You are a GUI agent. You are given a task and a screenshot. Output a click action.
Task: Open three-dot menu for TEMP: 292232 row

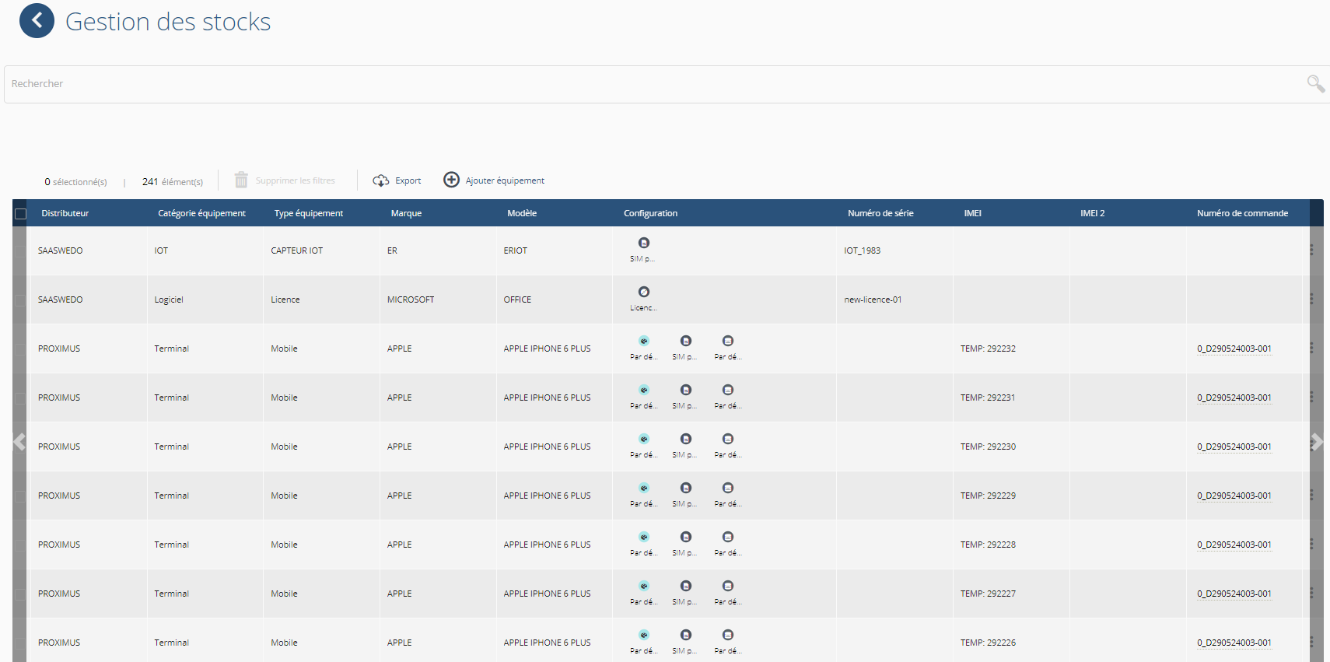coord(1311,348)
